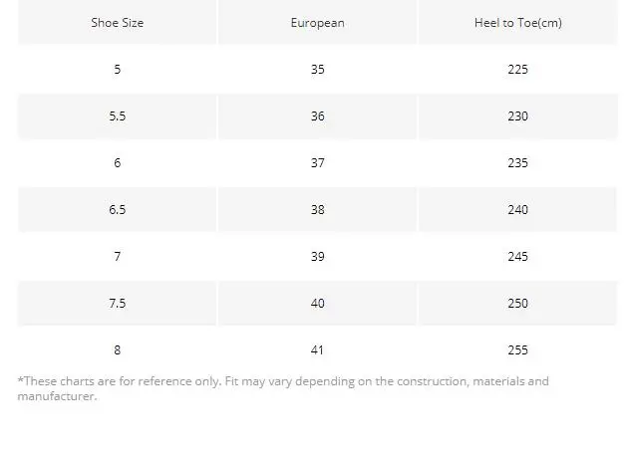Viewport: 631px width, 457px height.
Task: Select the European size 35 cell
Action: click(317, 70)
